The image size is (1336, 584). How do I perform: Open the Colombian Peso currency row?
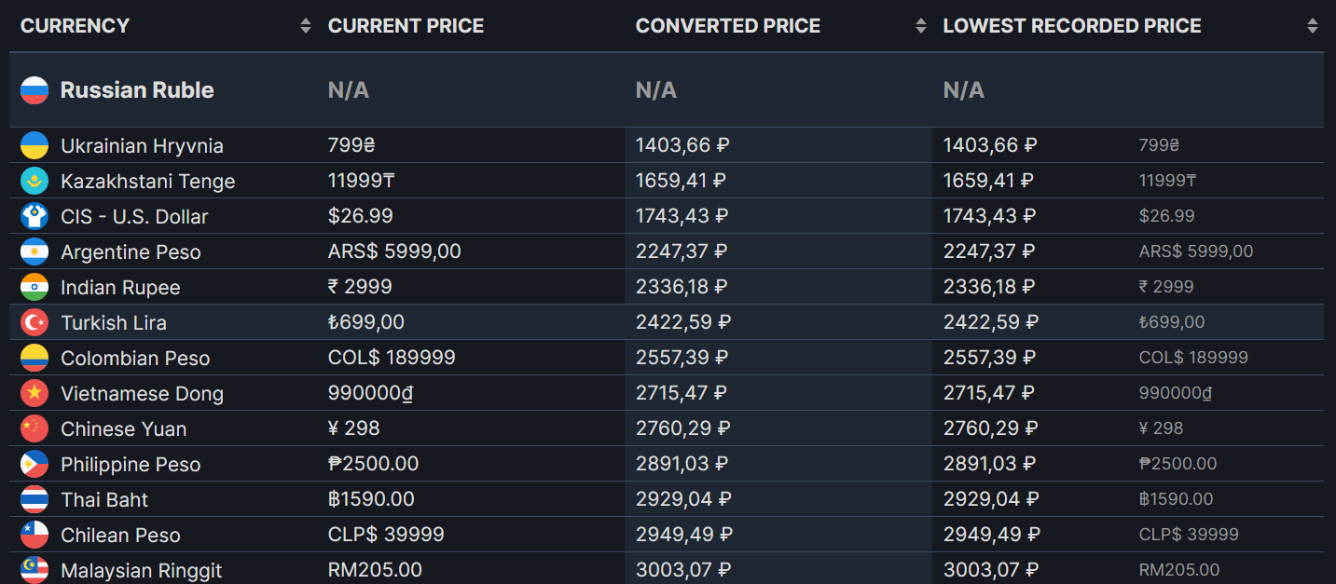coord(135,359)
